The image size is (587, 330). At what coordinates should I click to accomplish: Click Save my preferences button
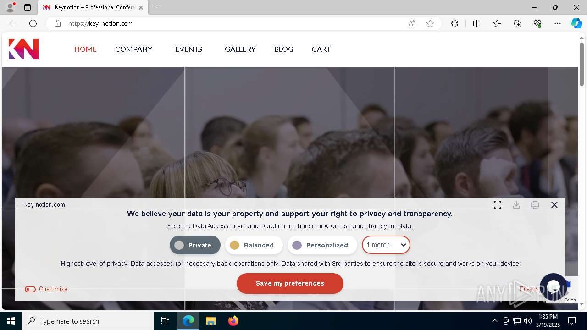[290, 283]
